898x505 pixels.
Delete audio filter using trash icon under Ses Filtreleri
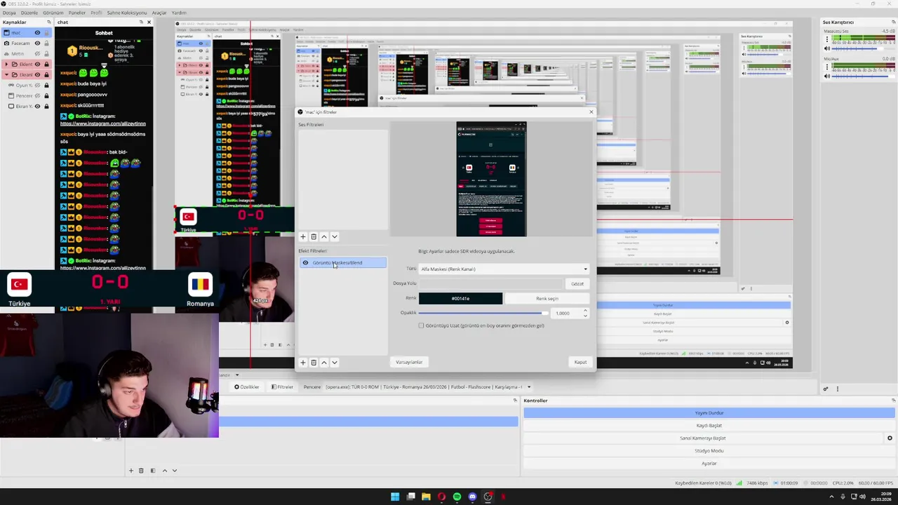pos(314,236)
